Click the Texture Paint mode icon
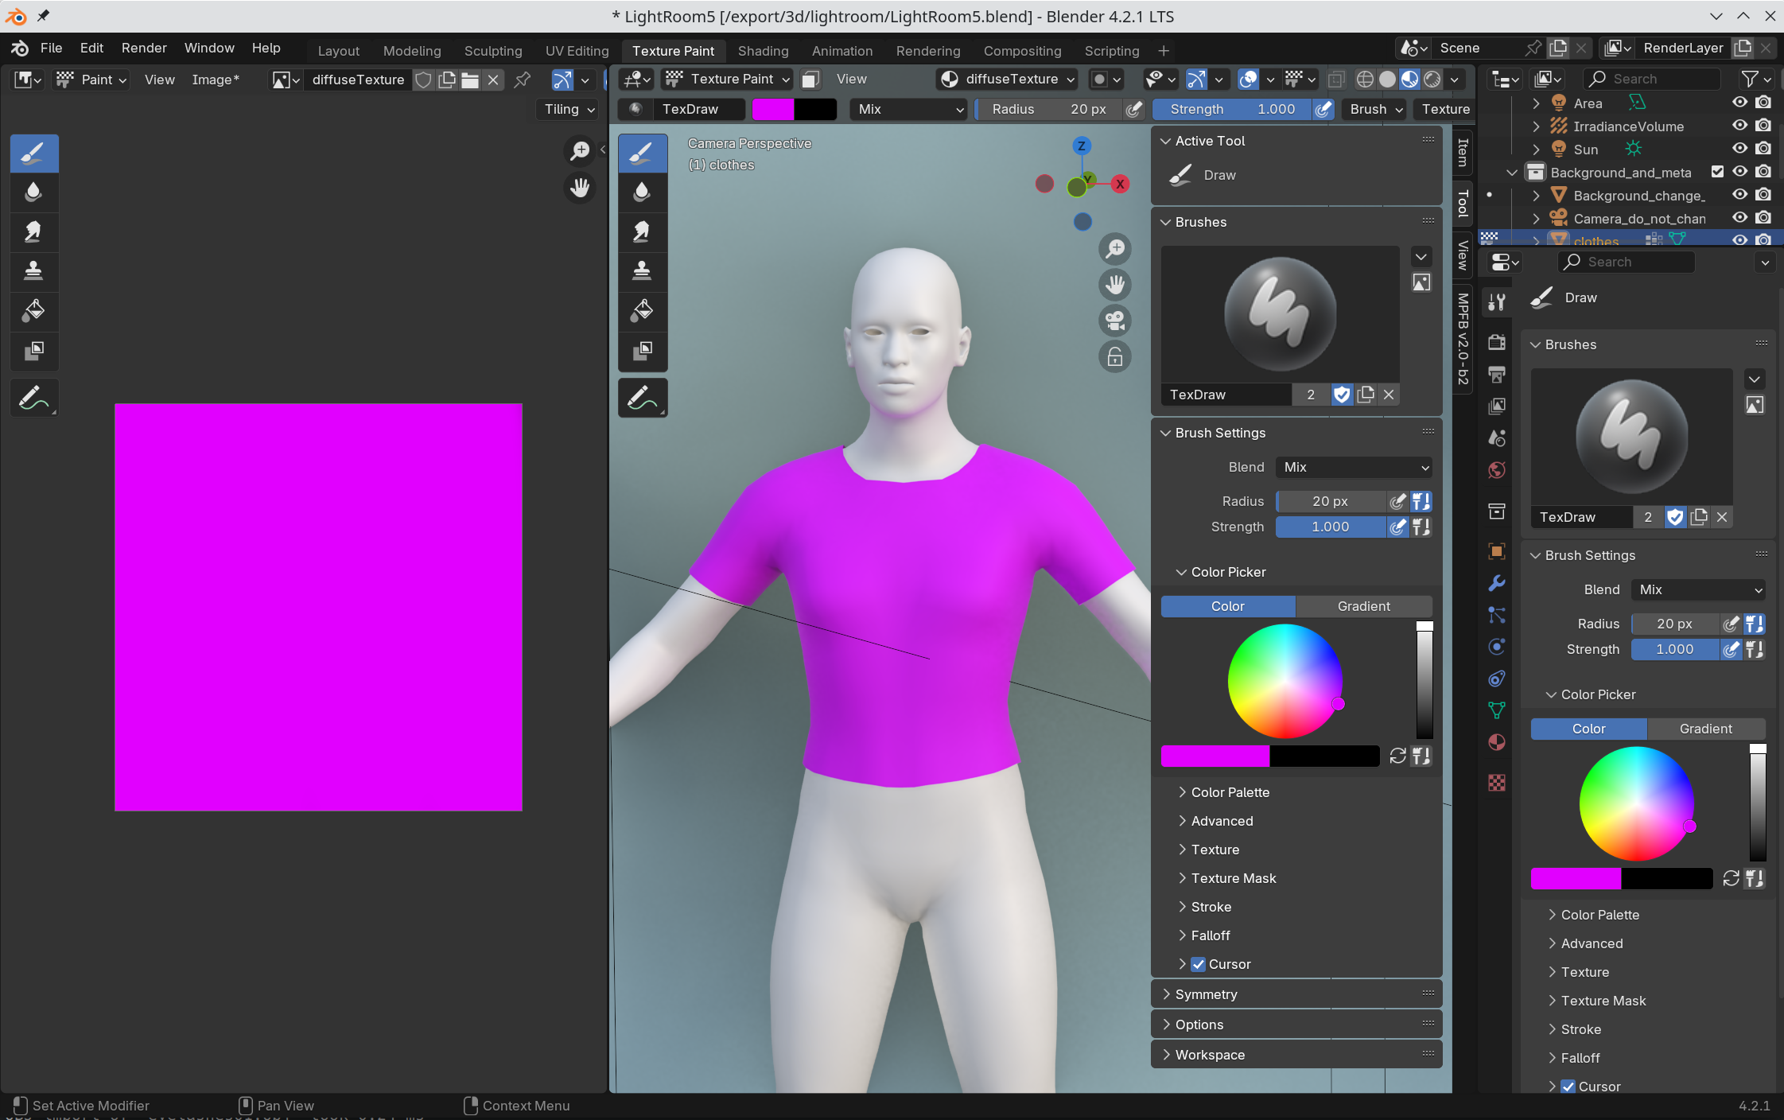The image size is (1784, 1120). coord(674,79)
